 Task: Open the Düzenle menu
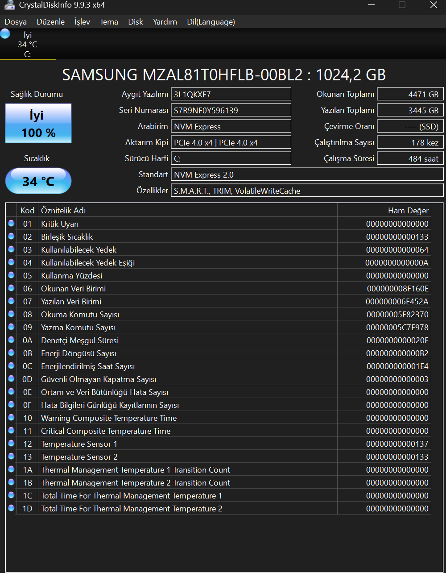click(51, 22)
